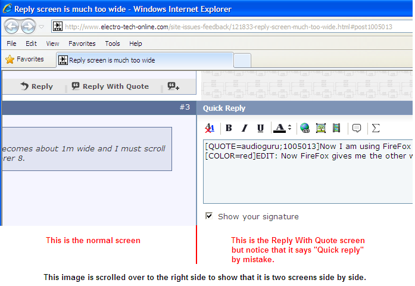The width and height of the screenshot is (415, 286).
Task: Click the quoted text '1m wide and I must scroll'
Action: [113, 149]
